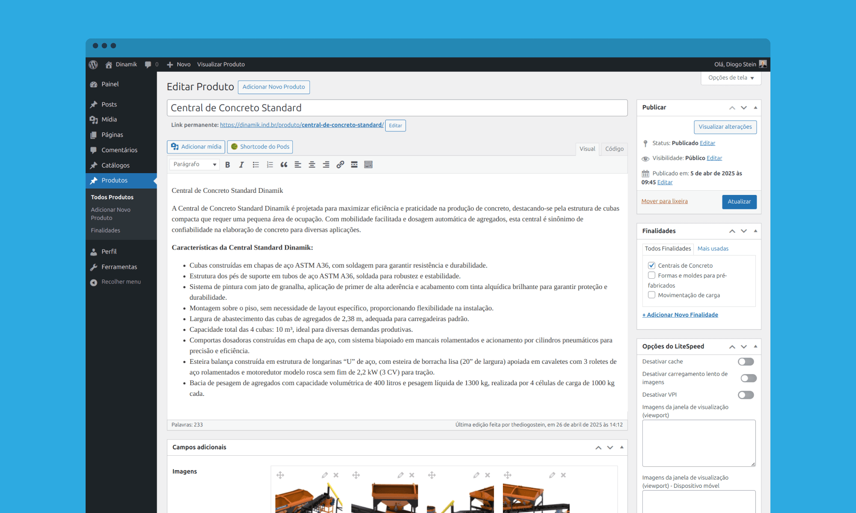The width and height of the screenshot is (856, 513).
Task: Switch to the Código editor tab
Action: [x=614, y=149]
